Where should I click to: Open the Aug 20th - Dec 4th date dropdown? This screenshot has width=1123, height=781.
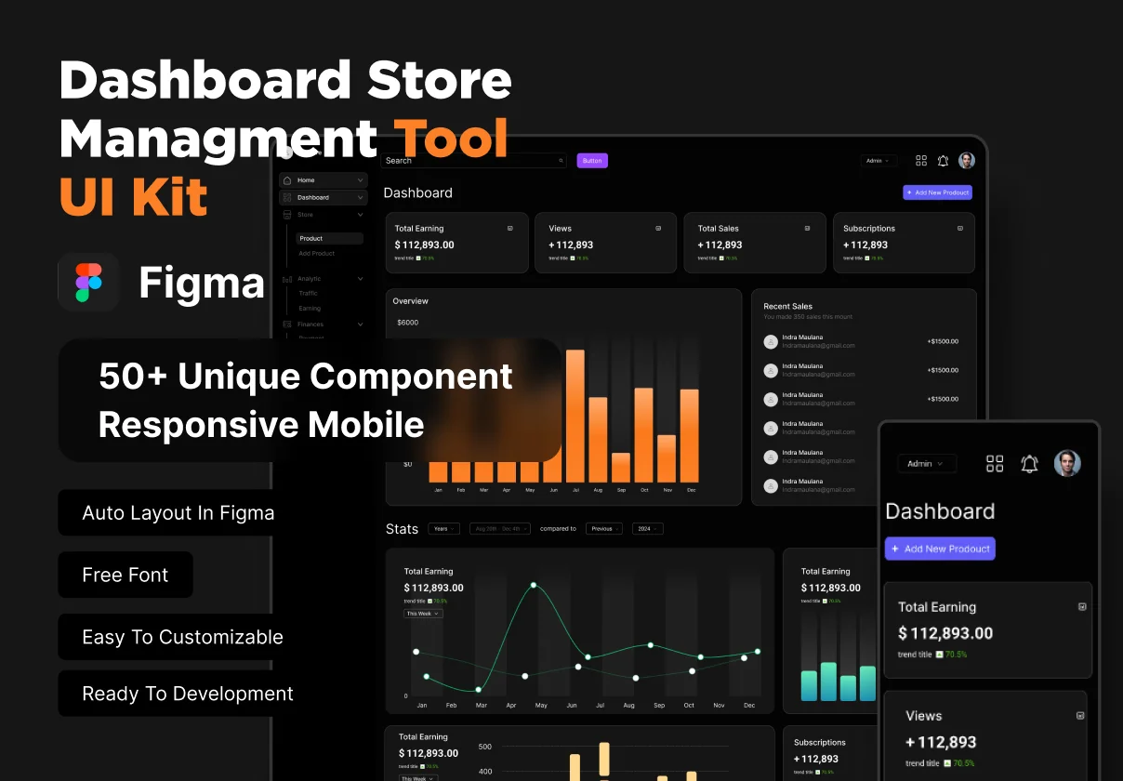[x=500, y=529]
